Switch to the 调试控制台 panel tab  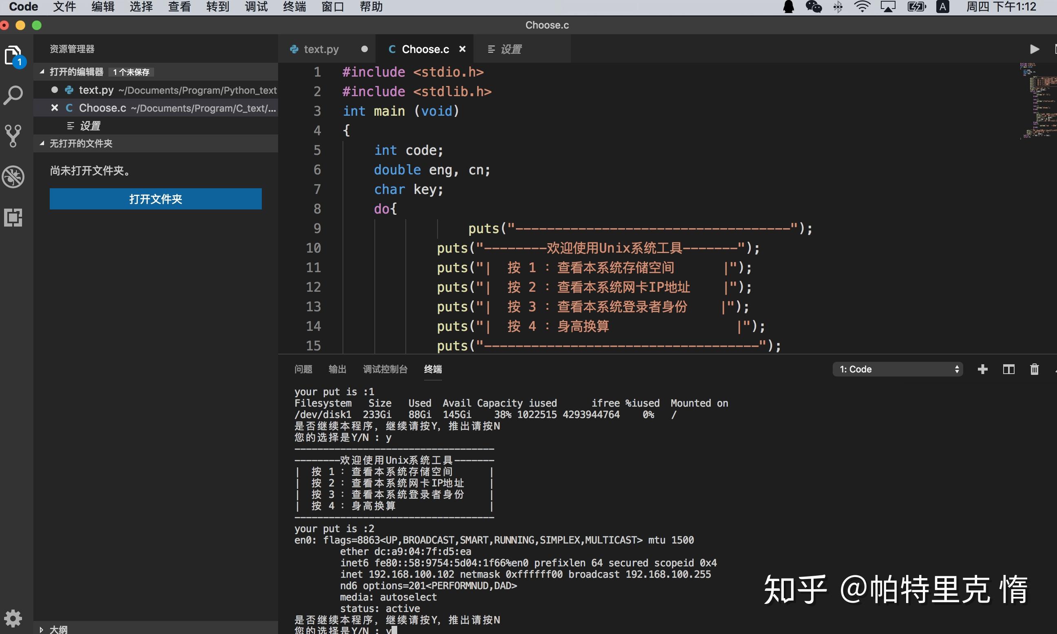(x=385, y=369)
